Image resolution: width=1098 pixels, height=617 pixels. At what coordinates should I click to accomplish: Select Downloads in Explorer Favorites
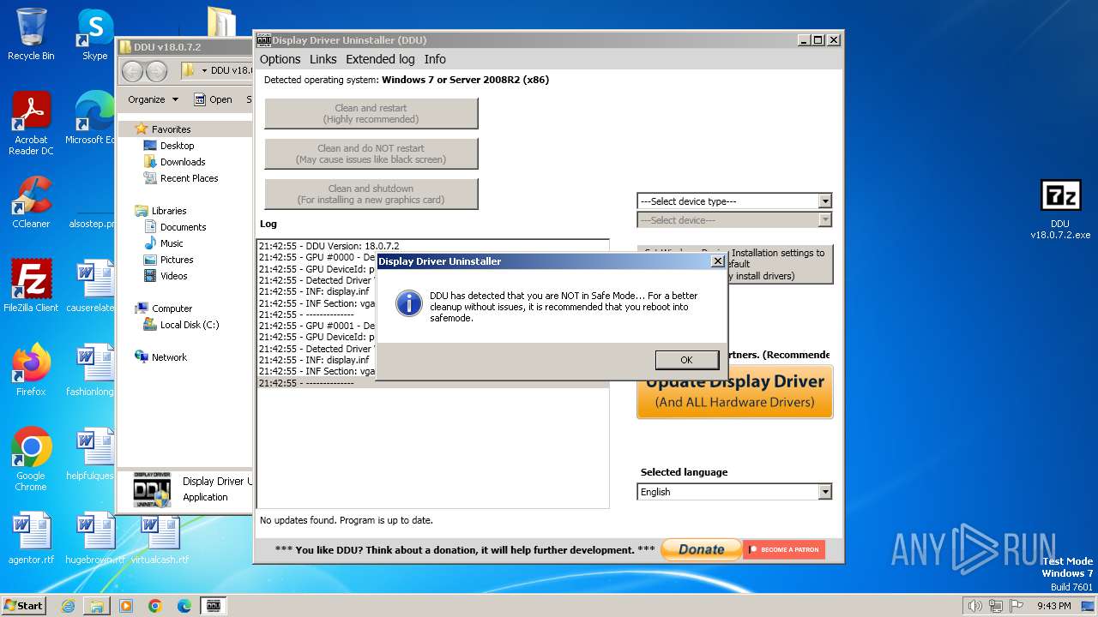coord(183,162)
